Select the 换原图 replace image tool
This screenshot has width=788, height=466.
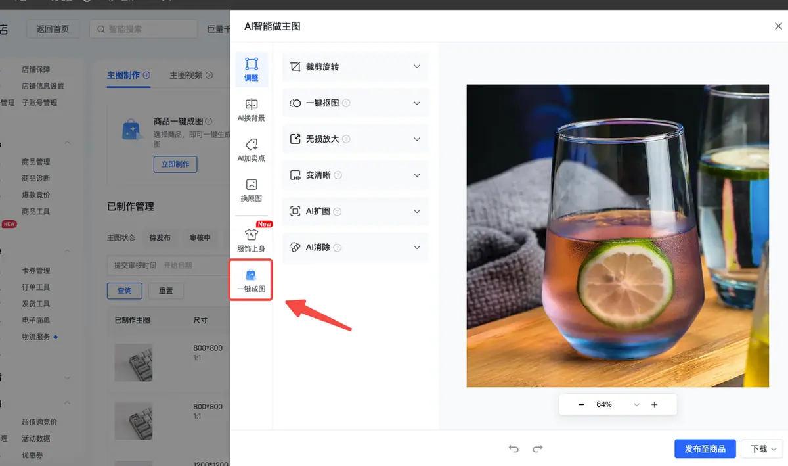[x=252, y=190]
